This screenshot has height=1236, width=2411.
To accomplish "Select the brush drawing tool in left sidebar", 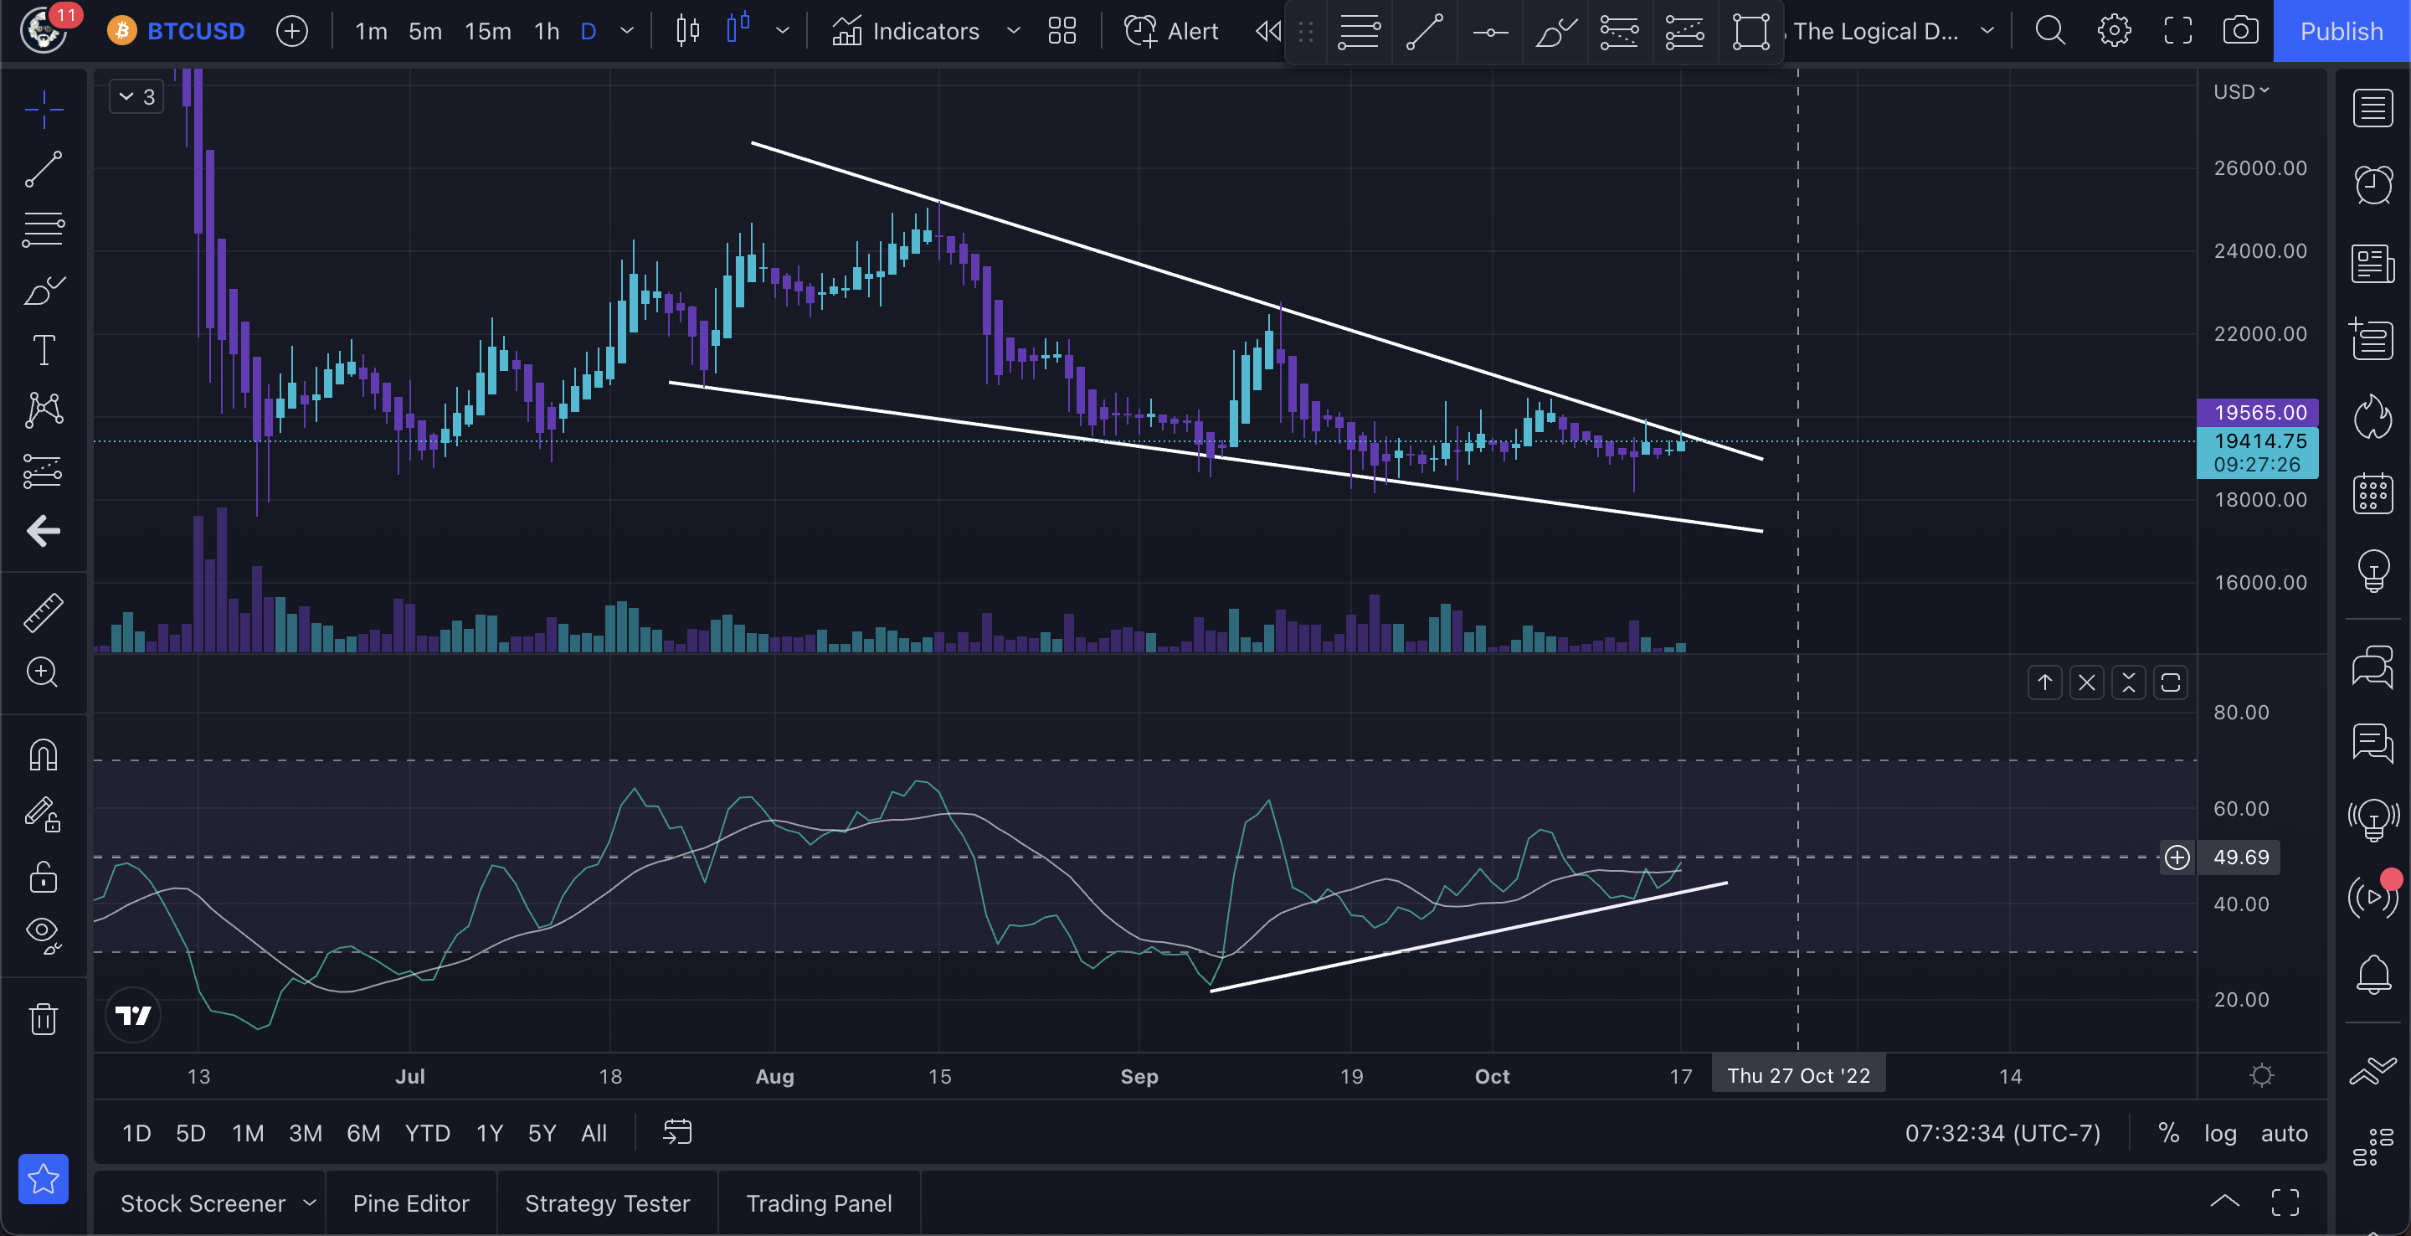I will [43, 291].
